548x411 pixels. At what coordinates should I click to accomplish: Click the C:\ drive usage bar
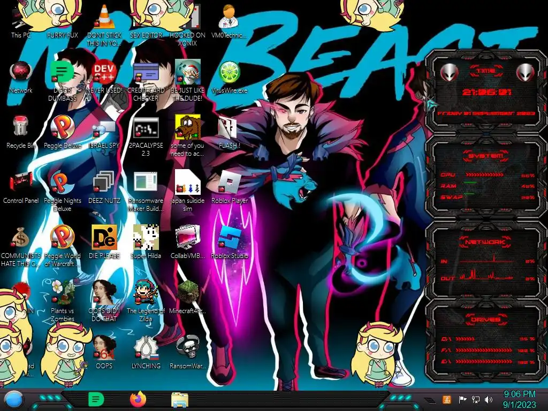coord(465,339)
